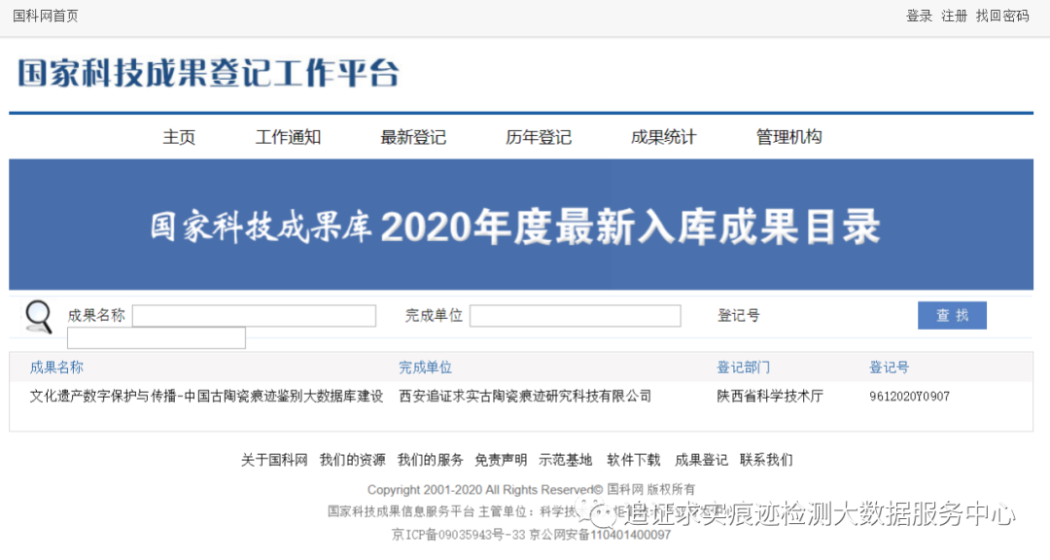Viewport: 1050px width, 560px height.
Task: Click the 国科网首页 home link
Action: click(45, 16)
